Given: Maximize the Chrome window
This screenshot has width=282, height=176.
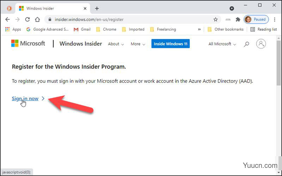Looking at the screenshot, I should point(260,5).
